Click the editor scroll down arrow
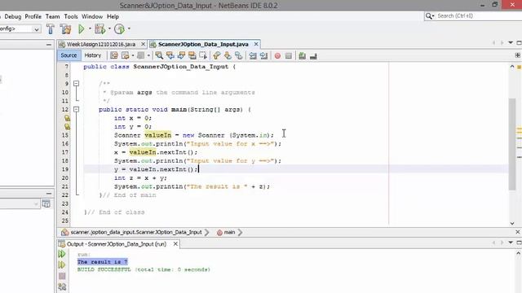Image resolution: width=522 pixels, height=293 pixels. [512, 223]
